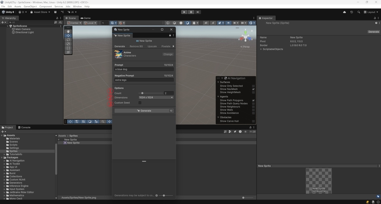Select the Rotate tool in scene toolbar
The height and width of the screenshot is (204, 381).
point(68,40)
